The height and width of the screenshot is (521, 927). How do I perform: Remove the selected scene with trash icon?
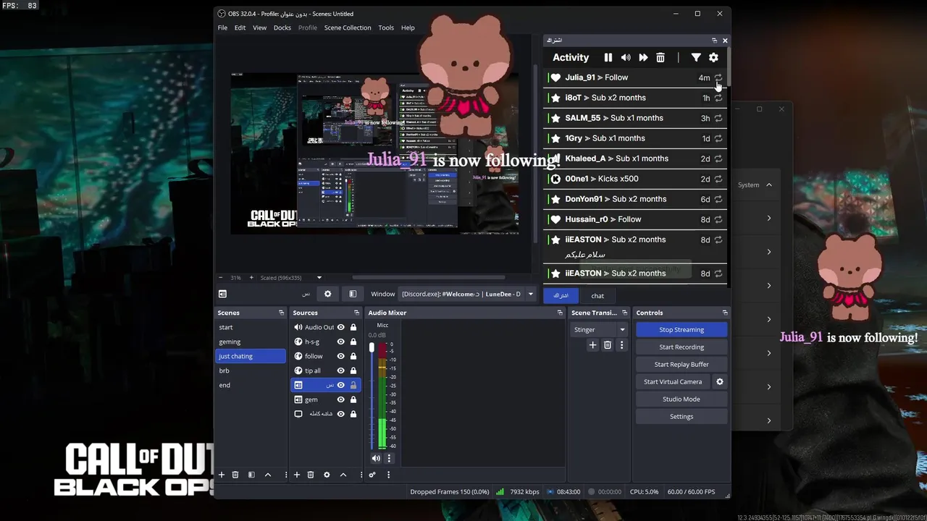(235, 475)
